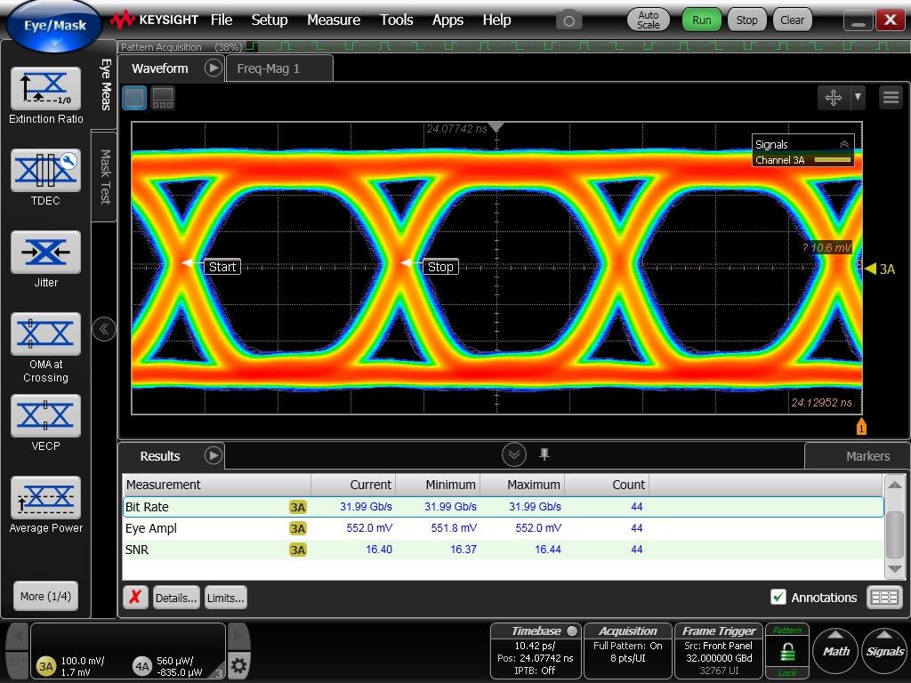Switch to multi-grid waveform layout
This screenshot has height=683, width=911.
pyautogui.click(x=163, y=98)
